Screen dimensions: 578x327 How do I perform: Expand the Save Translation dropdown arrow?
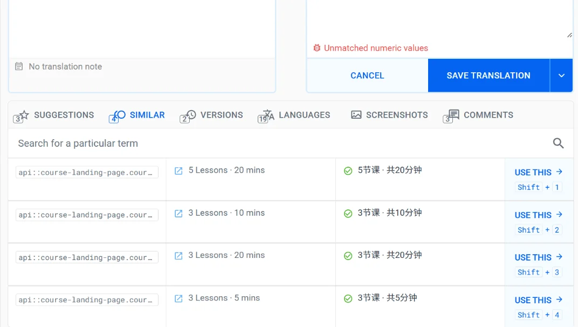click(x=561, y=76)
